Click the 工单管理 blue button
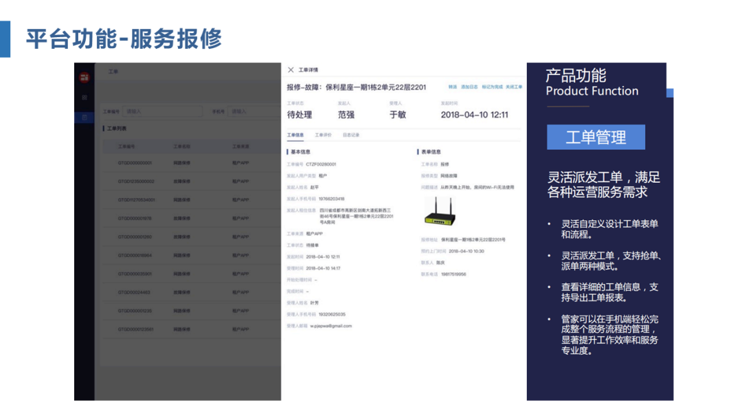 (596, 137)
